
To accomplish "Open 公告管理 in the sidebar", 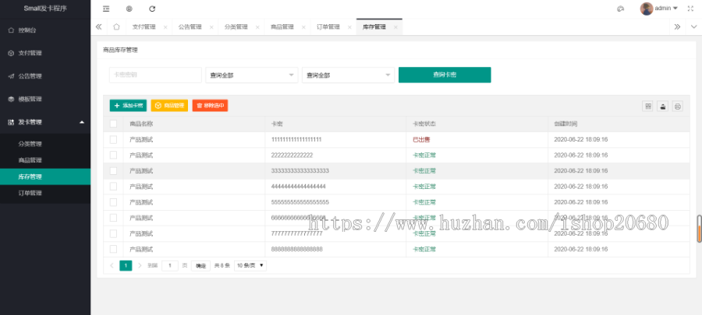I will click(x=45, y=76).
